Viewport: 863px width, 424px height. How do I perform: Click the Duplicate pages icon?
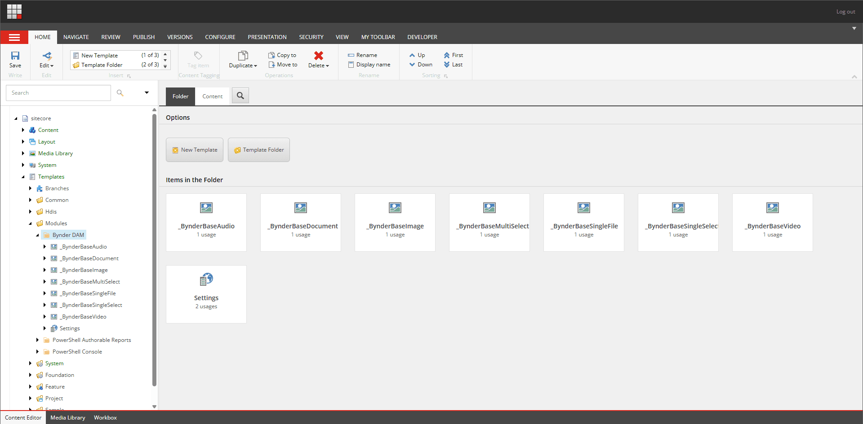pyautogui.click(x=243, y=56)
